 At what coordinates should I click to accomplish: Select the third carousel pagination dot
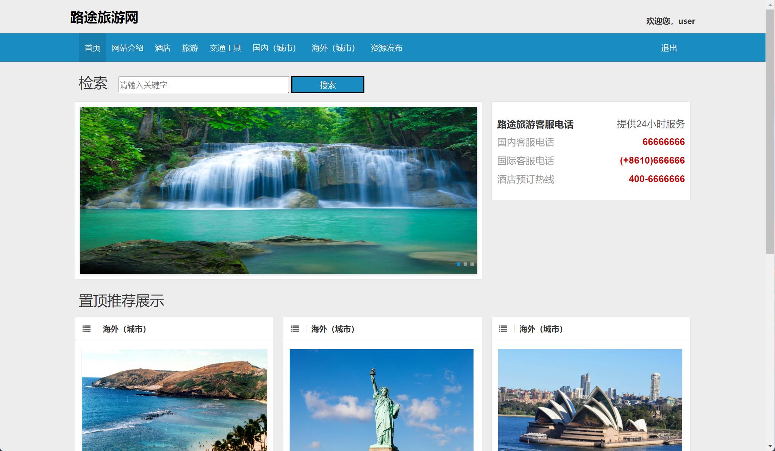click(472, 264)
